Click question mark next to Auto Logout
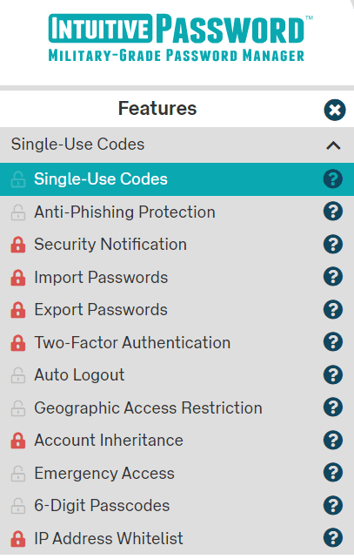The width and height of the screenshot is (354, 559). (333, 375)
